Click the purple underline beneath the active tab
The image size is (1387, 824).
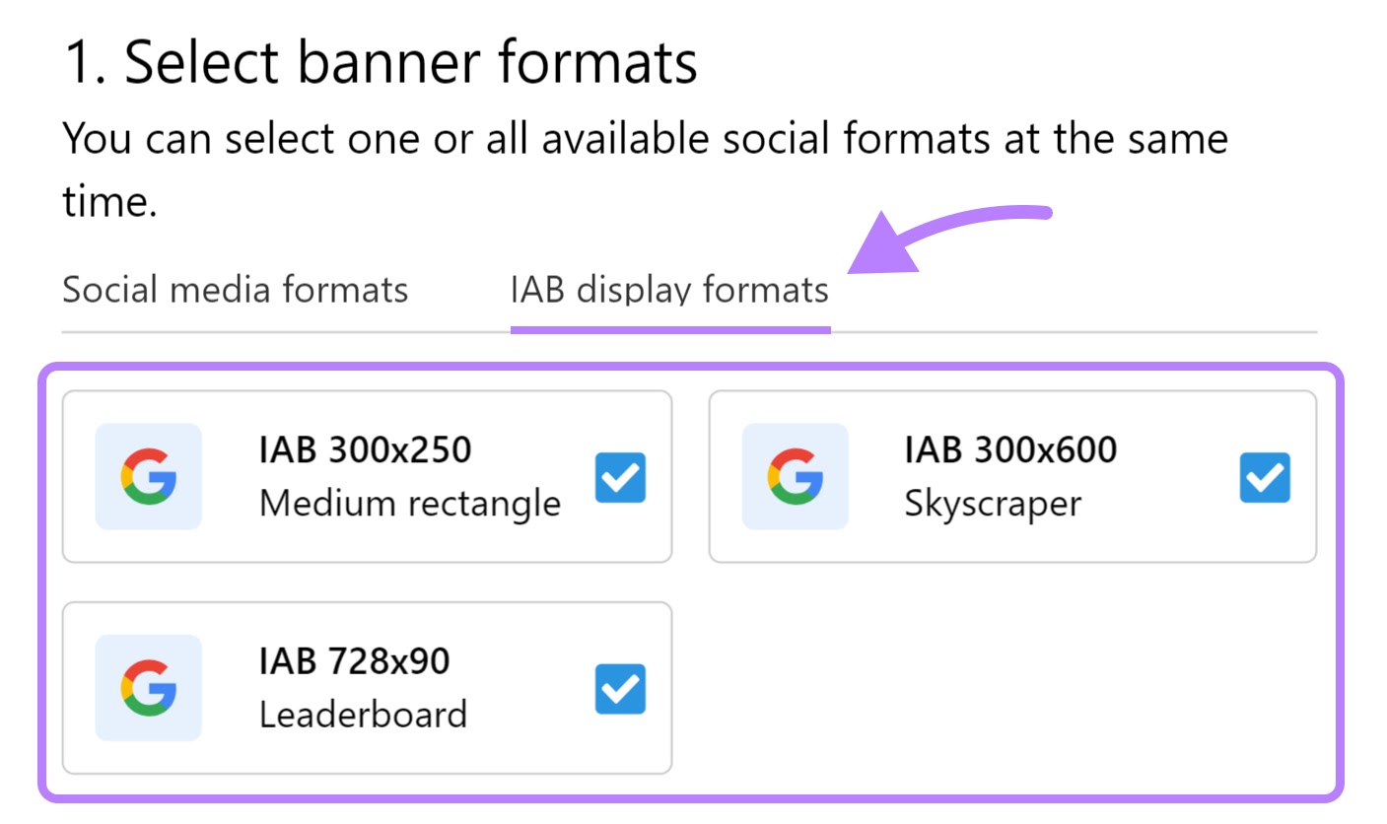click(670, 330)
